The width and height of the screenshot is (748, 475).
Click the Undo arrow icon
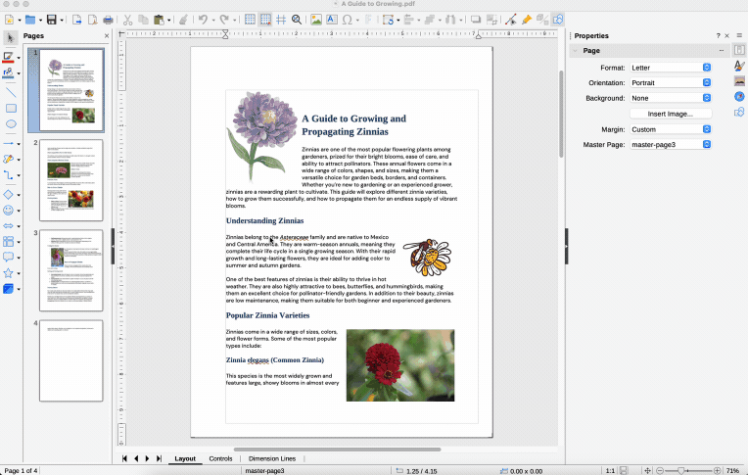(x=203, y=20)
